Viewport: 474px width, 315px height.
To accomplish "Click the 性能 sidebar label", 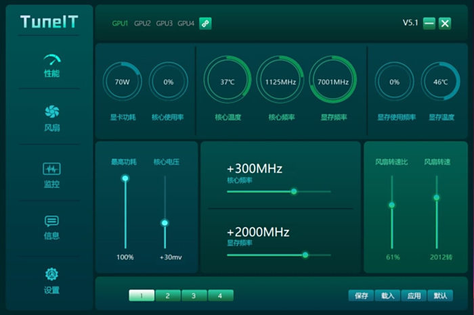I will click(51, 73).
